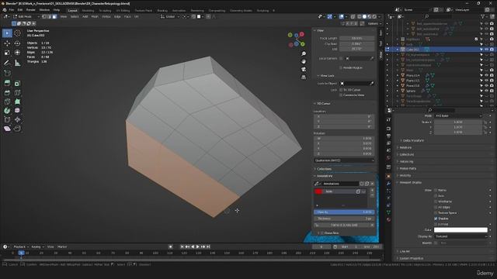Select Plane.014 in the outliner
497x279 pixels.
pyautogui.click(x=412, y=76)
